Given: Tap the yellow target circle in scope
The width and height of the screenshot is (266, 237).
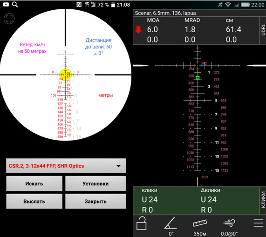Looking at the screenshot, I should click(x=66, y=74).
